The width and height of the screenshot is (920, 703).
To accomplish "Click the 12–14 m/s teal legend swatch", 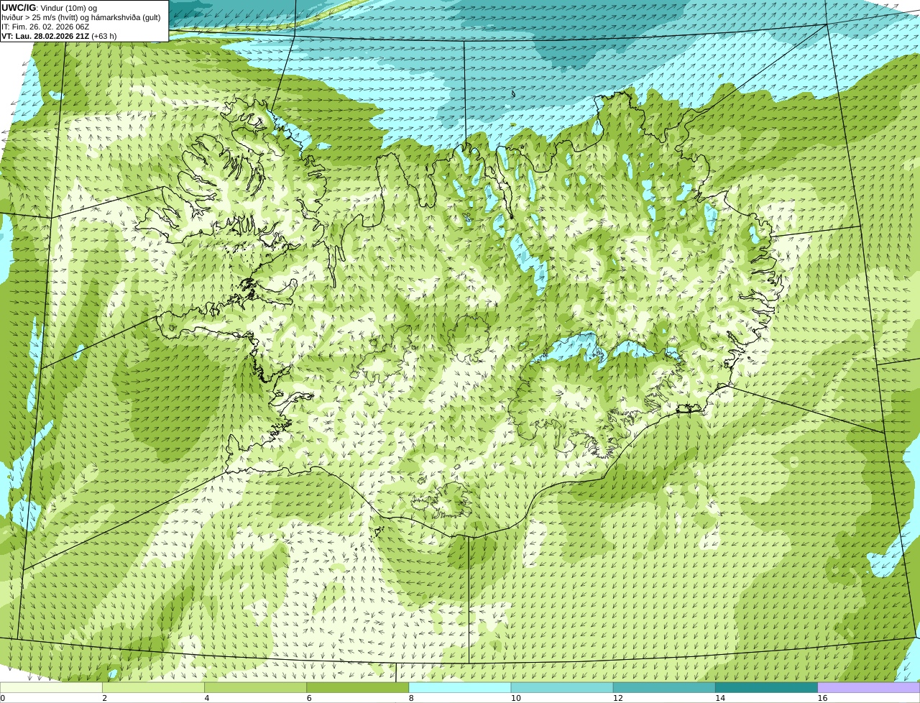I will tap(664, 687).
